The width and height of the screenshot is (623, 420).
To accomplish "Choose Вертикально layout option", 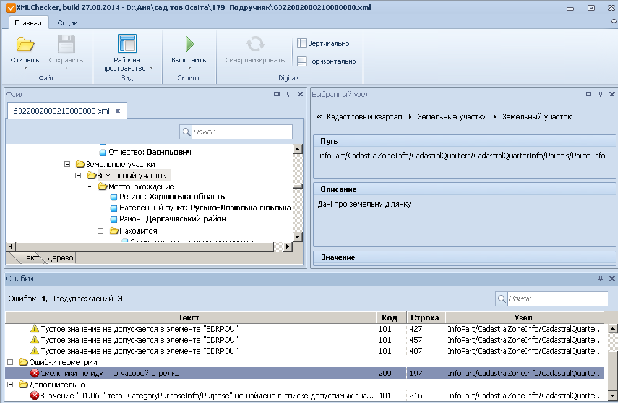I will [323, 43].
